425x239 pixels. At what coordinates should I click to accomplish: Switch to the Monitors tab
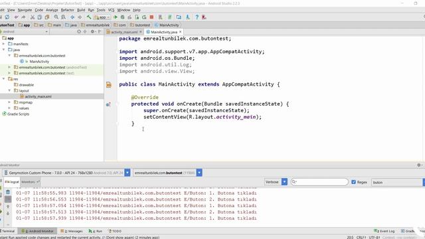coord(30,182)
